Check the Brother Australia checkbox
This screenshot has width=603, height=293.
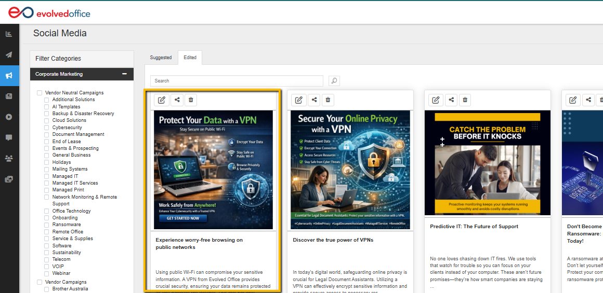(47, 289)
